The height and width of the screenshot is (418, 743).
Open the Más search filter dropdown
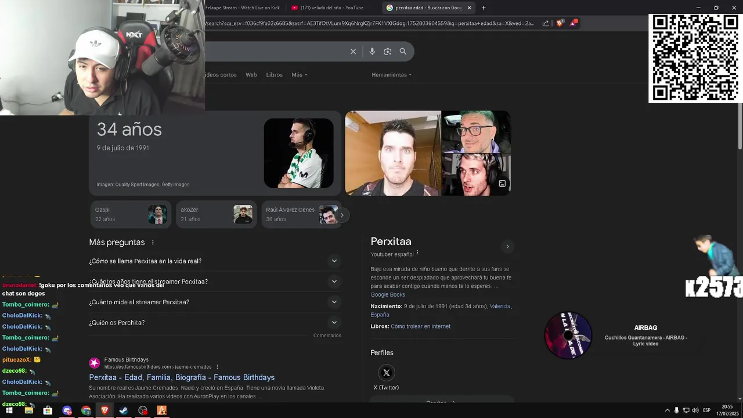pyautogui.click(x=300, y=75)
